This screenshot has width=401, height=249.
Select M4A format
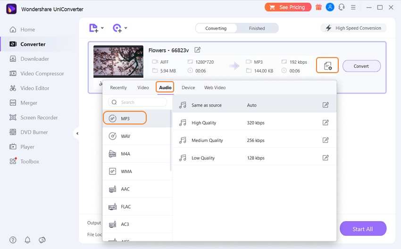pos(136,154)
